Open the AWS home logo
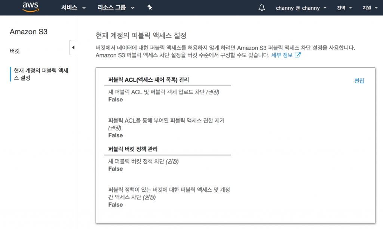 31,7
